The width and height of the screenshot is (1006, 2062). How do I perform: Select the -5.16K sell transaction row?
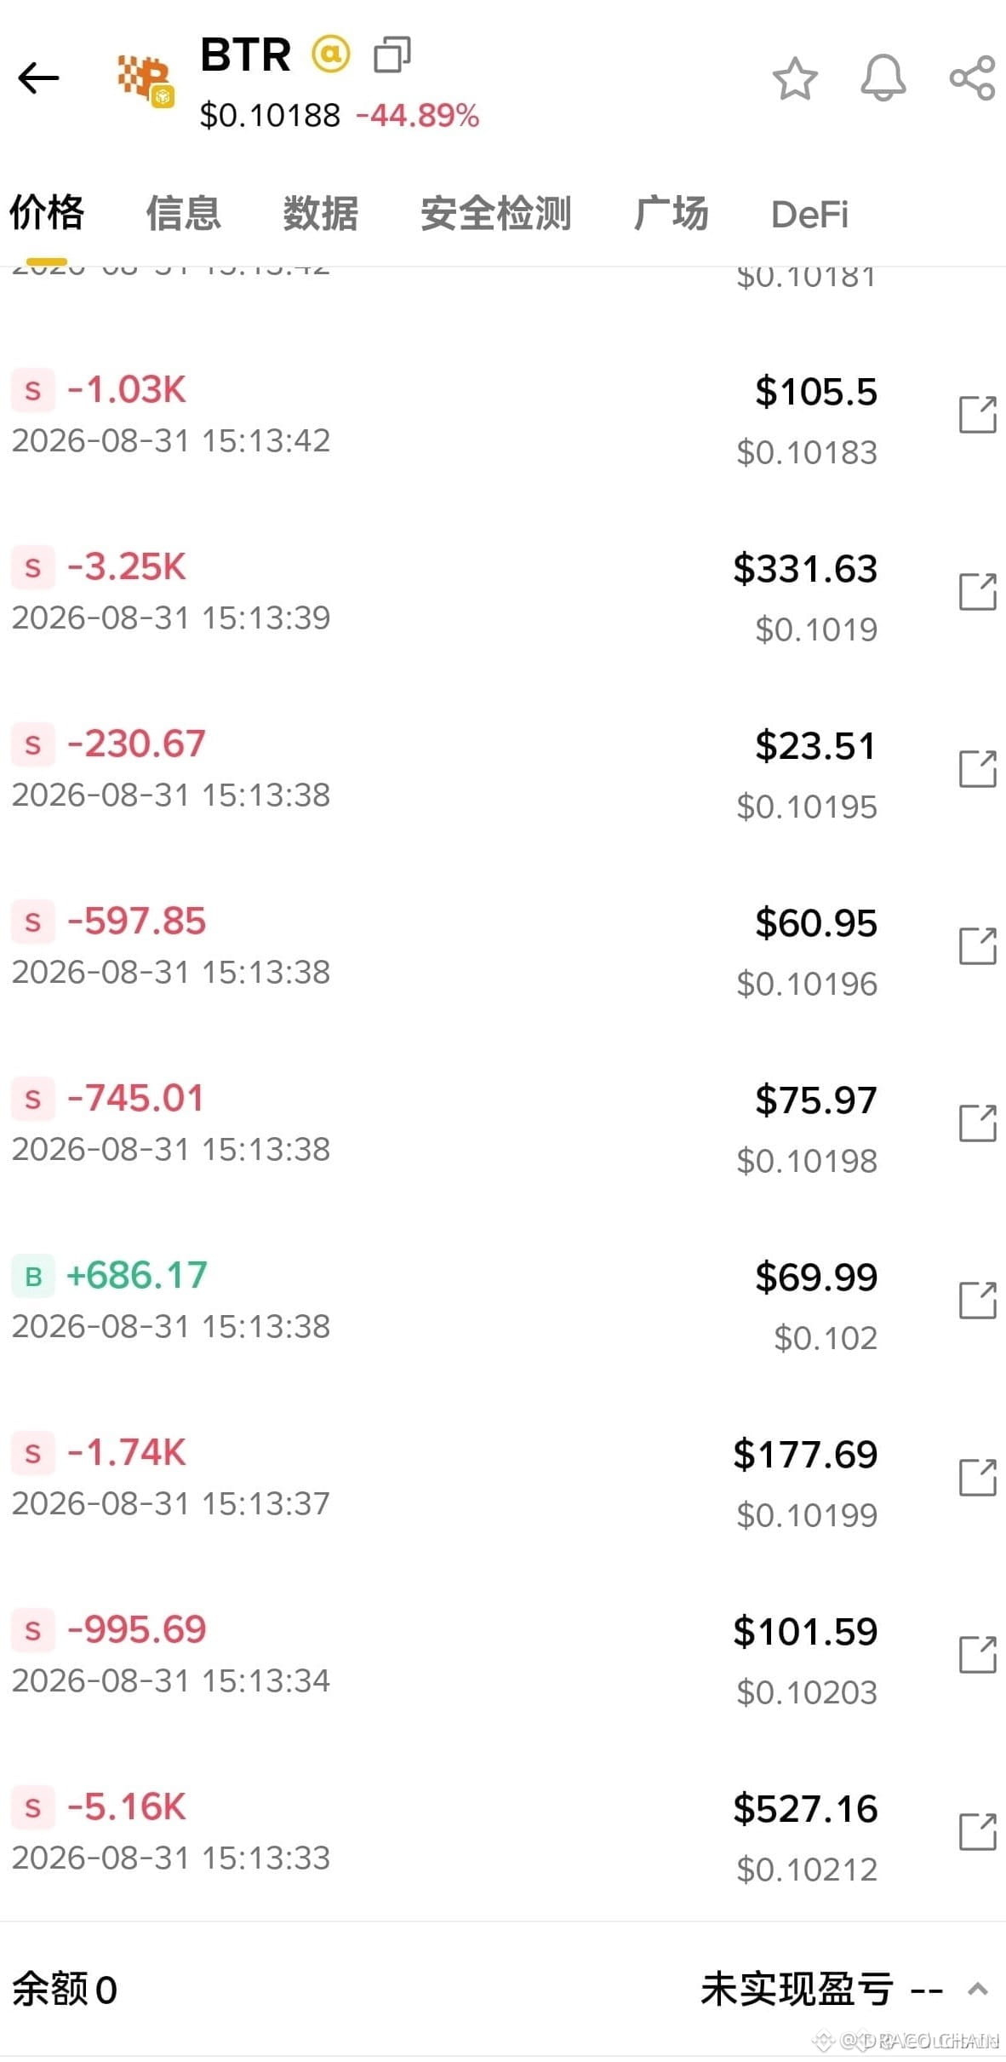(503, 1832)
